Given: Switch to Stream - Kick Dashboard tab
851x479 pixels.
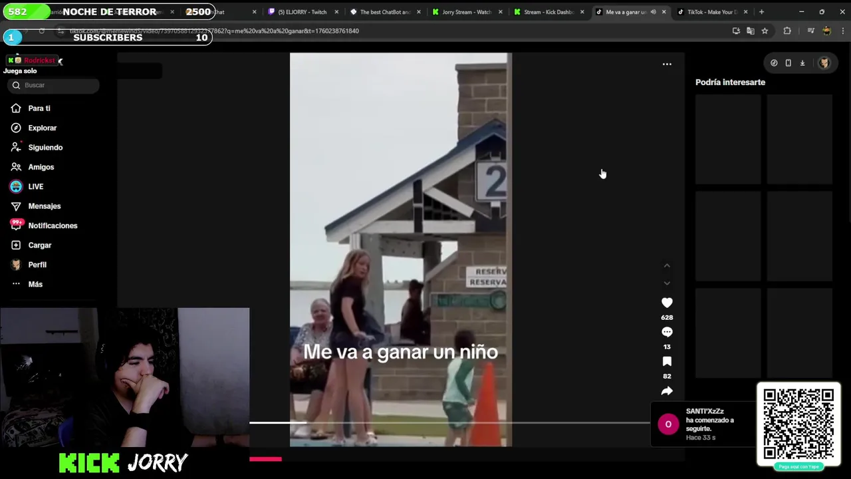Looking at the screenshot, I should click(547, 12).
